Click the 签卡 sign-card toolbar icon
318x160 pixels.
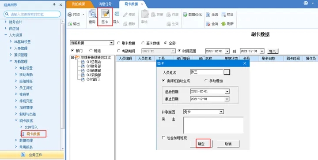105,14
